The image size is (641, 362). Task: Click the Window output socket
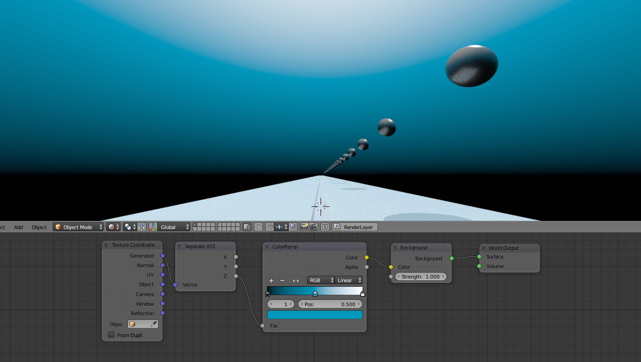coord(162,303)
